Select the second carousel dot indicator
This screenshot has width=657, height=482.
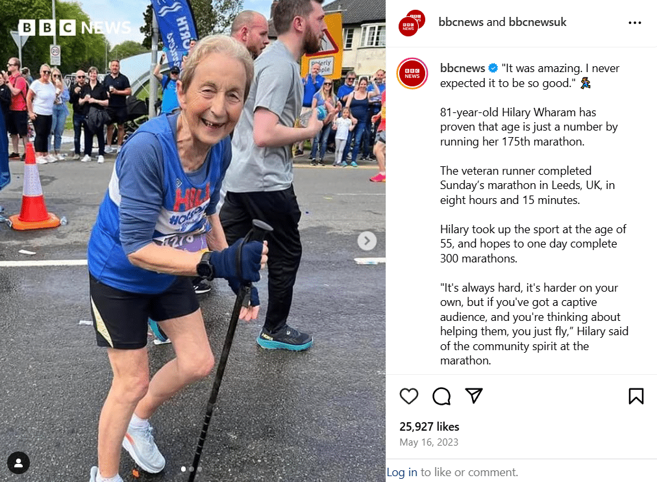pos(192,469)
